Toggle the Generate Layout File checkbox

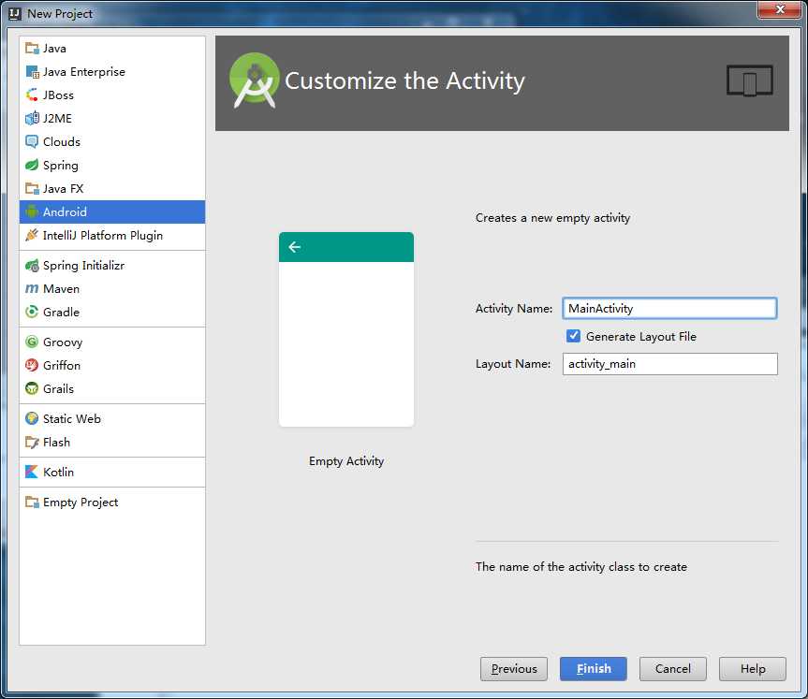[573, 336]
